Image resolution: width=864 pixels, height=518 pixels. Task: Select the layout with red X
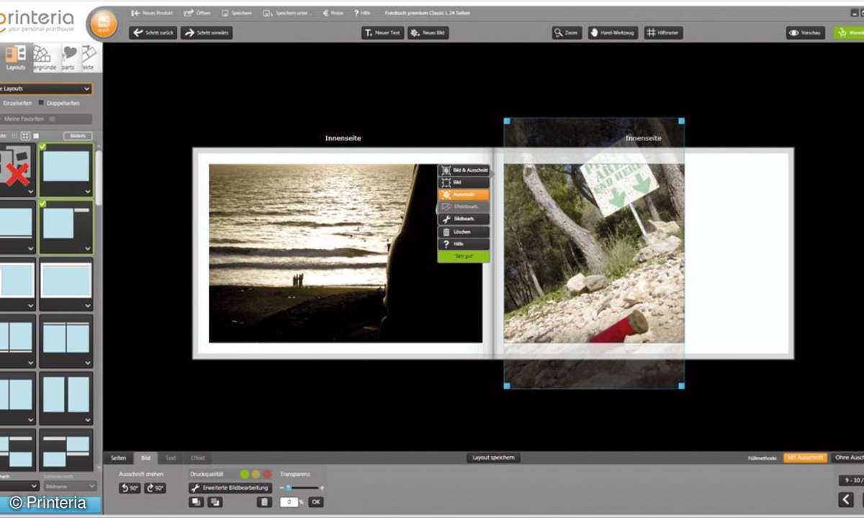click(17, 170)
